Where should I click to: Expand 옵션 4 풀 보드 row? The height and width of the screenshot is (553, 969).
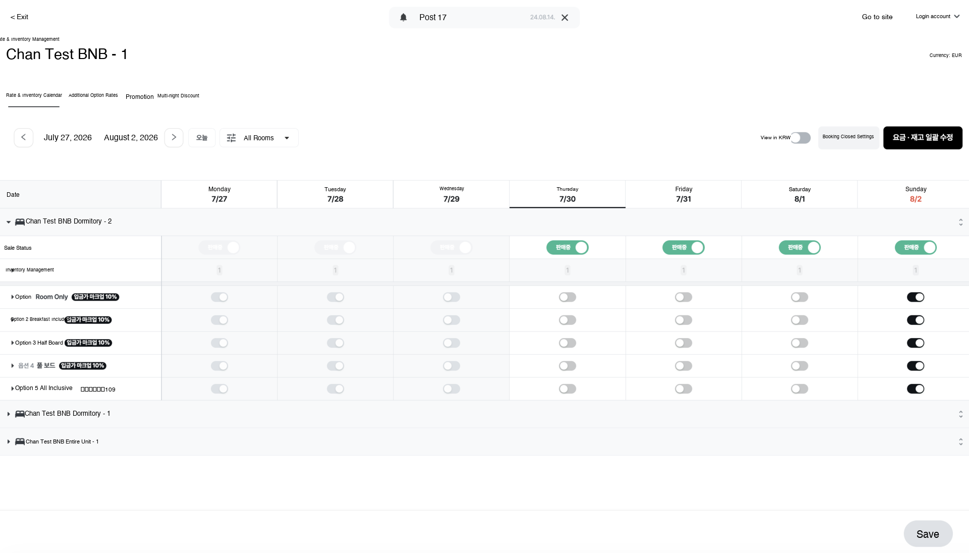pos(12,366)
